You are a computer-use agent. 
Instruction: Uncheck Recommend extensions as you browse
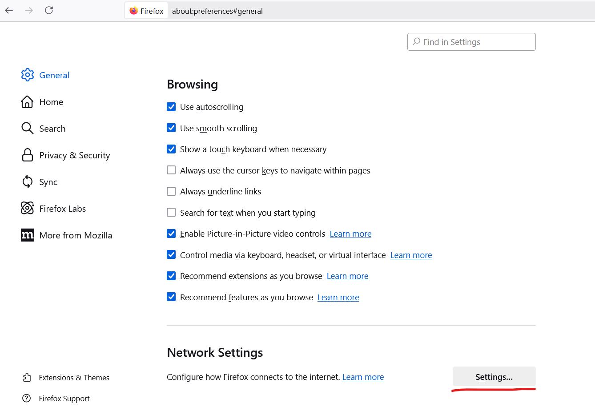coord(171,276)
